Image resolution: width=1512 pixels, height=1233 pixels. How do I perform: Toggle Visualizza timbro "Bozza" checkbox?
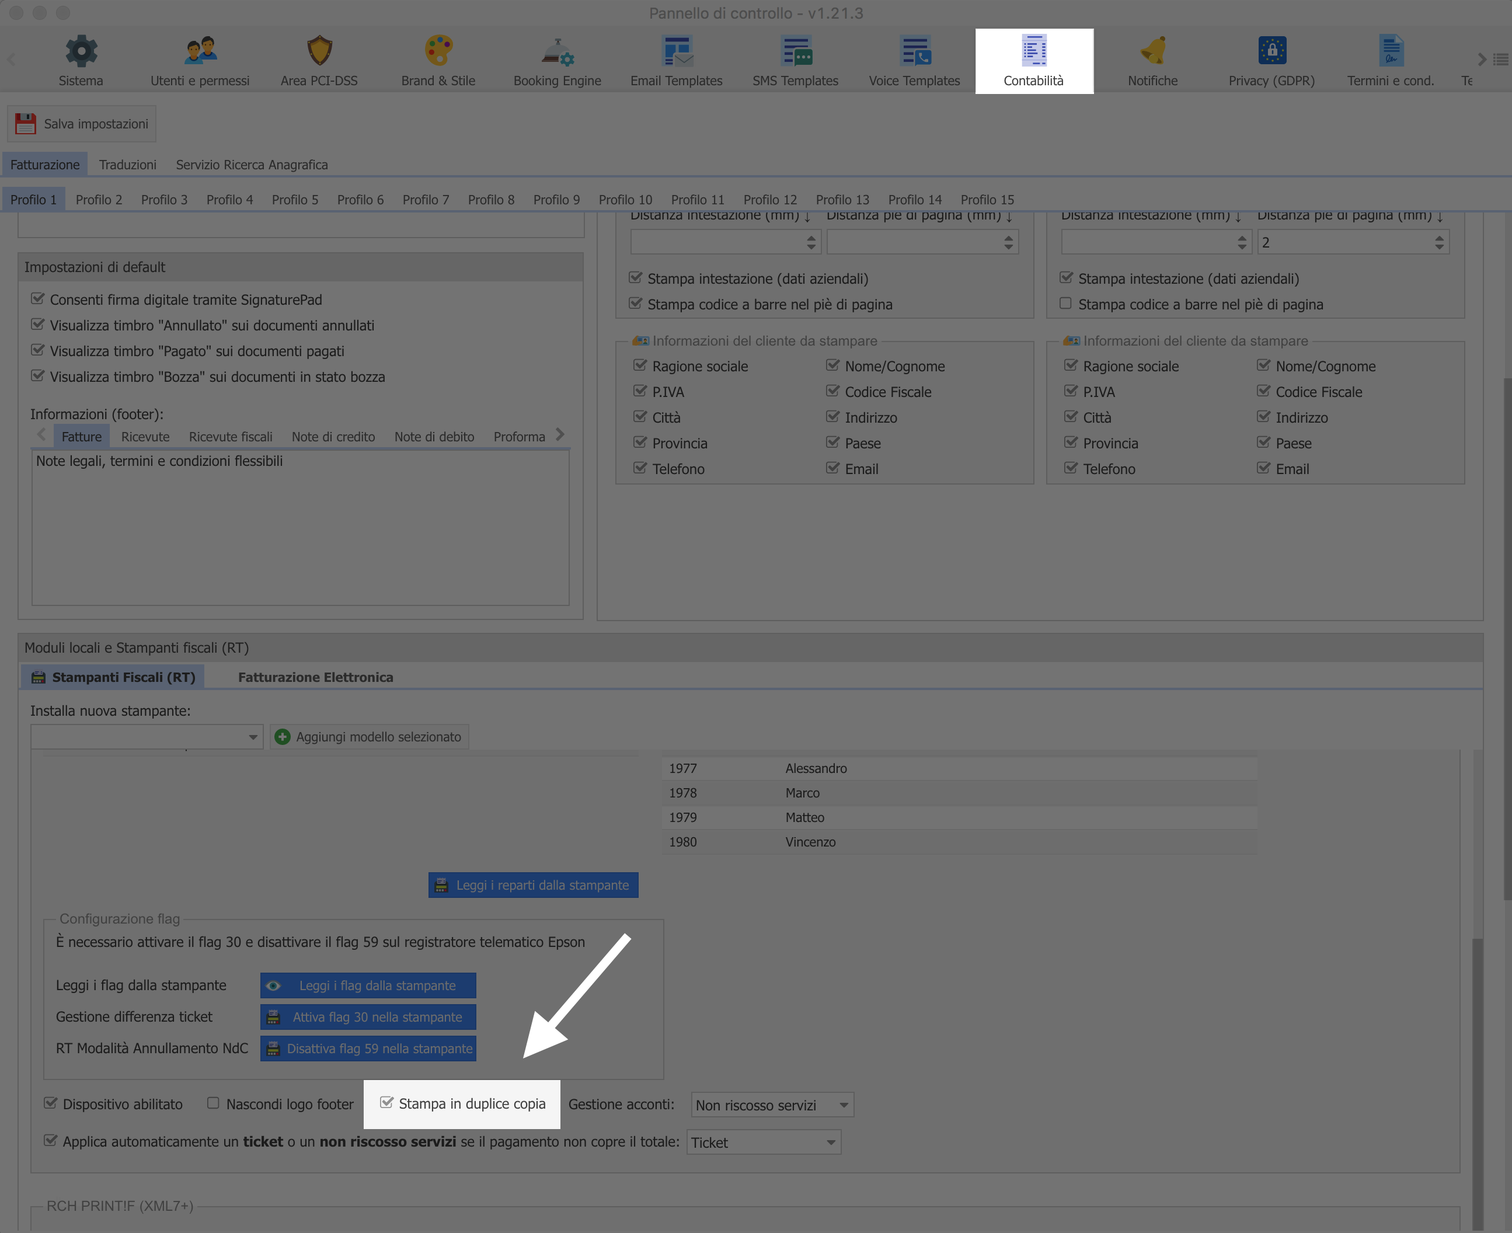(x=37, y=376)
